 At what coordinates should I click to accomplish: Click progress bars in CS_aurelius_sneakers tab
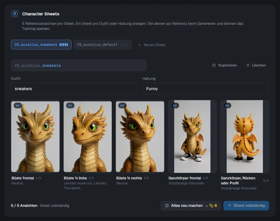coord(64,45)
